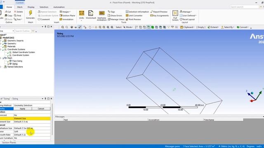264x148 pixels.
Task: Open Tags tool
Action: point(111,12)
